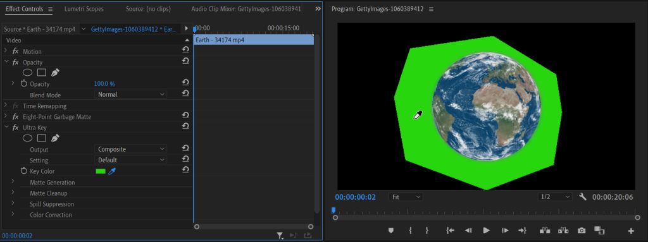648x242 pixels.
Task: Reset the Opacity effect group
Action: 185,61
